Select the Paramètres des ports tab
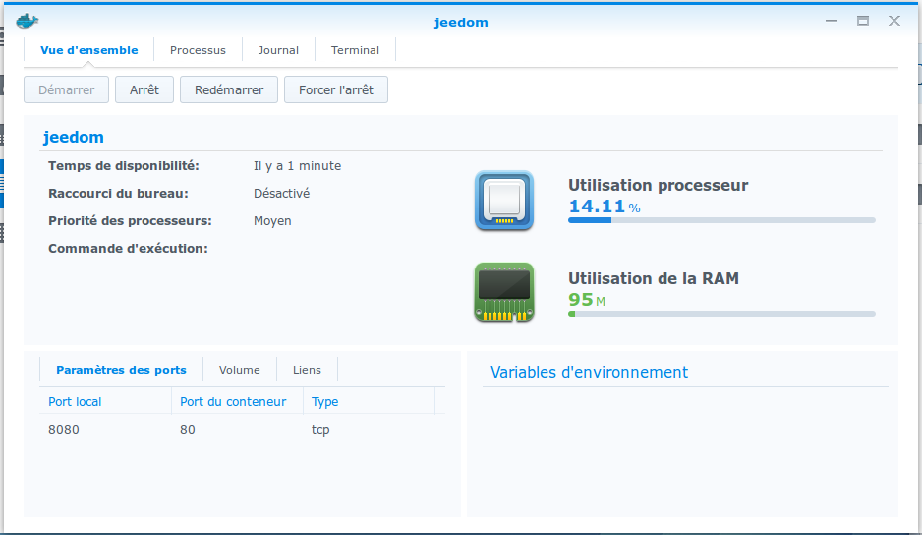The height and width of the screenshot is (535, 922). [x=121, y=370]
